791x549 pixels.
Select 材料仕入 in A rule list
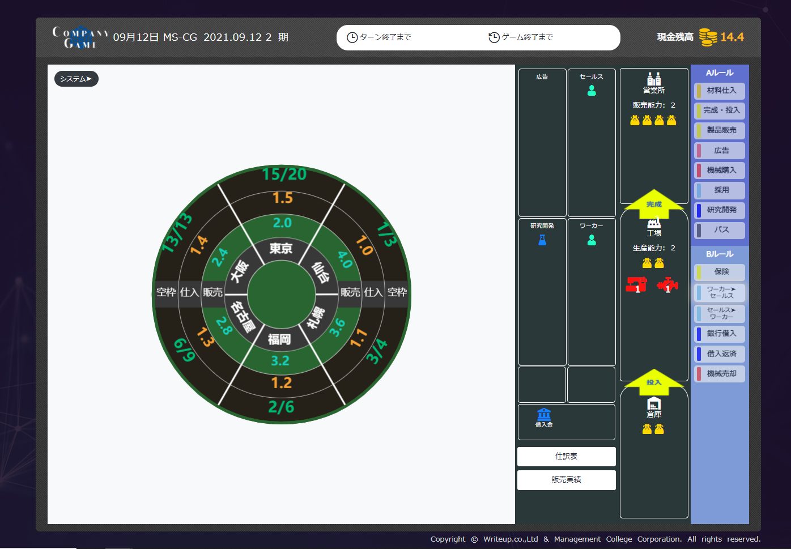point(720,91)
